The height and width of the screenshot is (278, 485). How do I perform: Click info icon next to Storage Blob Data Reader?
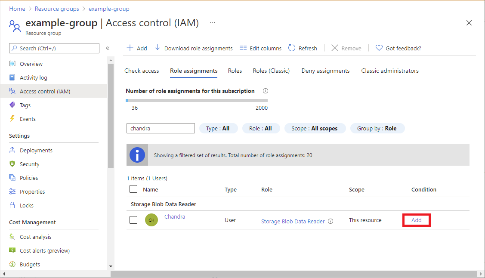[331, 222]
